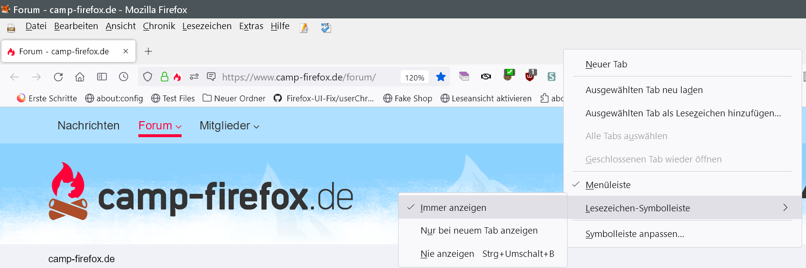The height and width of the screenshot is (268, 806).
Task: Click the camp-firefox.de logo
Action: click(x=201, y=192)
